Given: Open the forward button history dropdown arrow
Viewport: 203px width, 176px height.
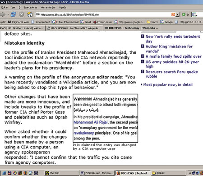Looking at the screenshot, I should click(x=8, y=14).
